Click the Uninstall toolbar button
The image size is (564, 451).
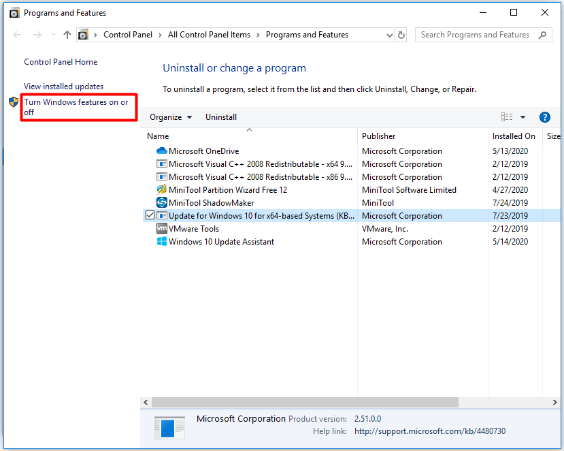pyautogui.click(x=221, y=117)
